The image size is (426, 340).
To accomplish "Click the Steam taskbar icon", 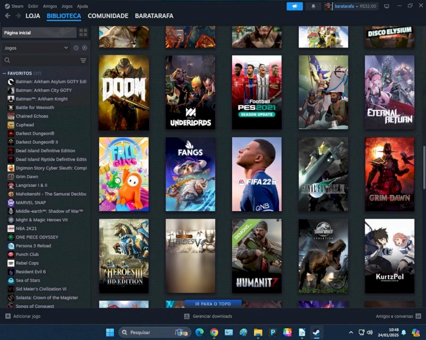I will point(316,332).
